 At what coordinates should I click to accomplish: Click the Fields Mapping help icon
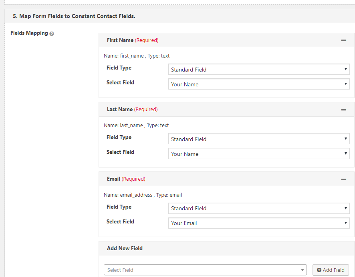(52, 34)
